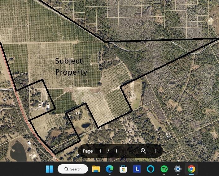The height and width of the screenshot is (176, 219).
Task: Open the Microsoft Store app
Action: tap(123, 169)
